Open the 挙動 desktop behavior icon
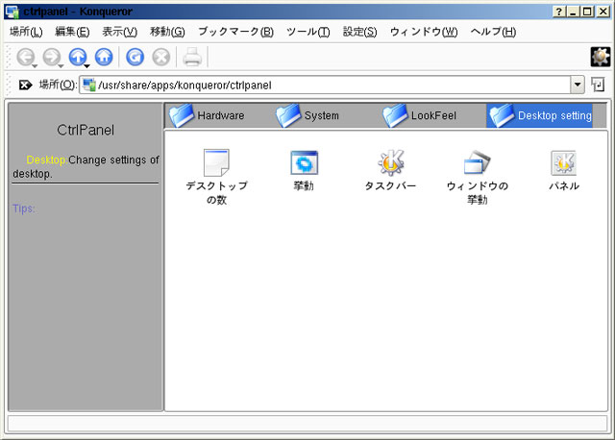The image size is (615, 440). click(x=304, y=163)
